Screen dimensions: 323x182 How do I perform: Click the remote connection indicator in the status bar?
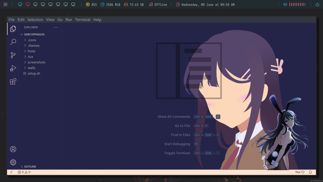click(x=11, y=172)
